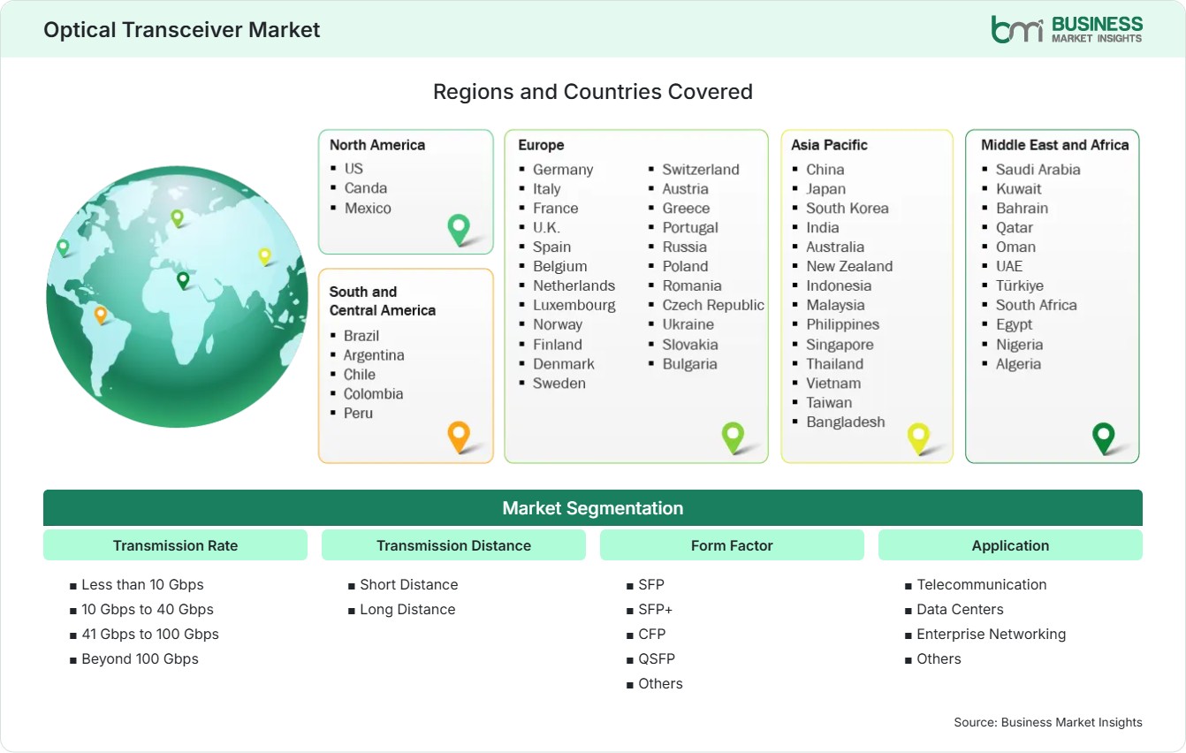Click yellow pin on globe over Asia
Viewport: 1186px width, 753px height.
(x=264, y=256)
